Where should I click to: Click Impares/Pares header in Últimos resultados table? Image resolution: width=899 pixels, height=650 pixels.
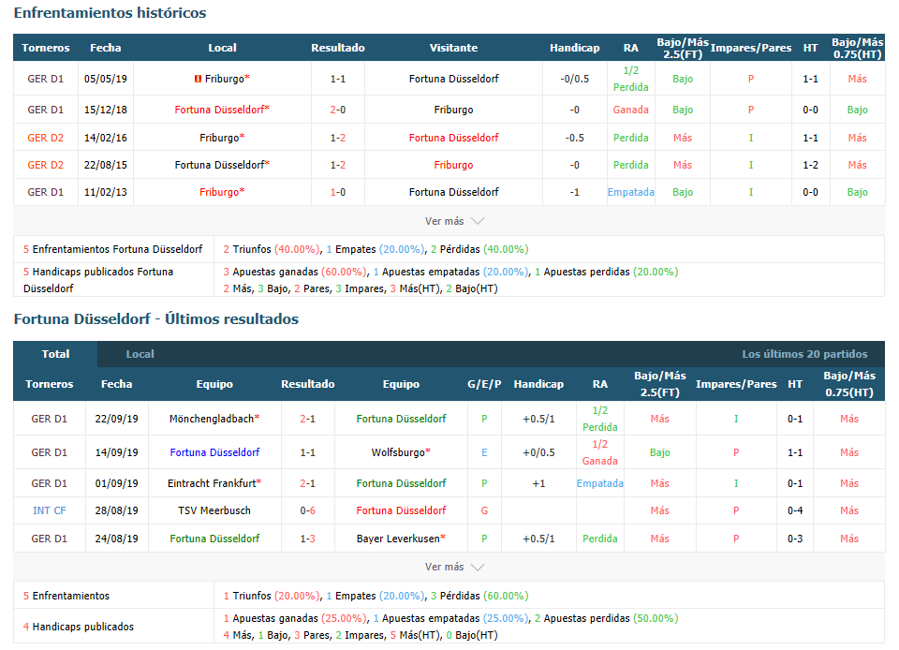point(736,384)
